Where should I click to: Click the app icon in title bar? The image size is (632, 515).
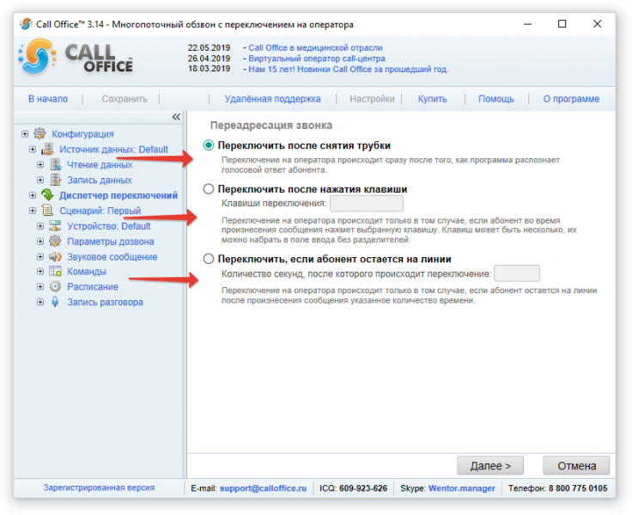pos(27,24)
